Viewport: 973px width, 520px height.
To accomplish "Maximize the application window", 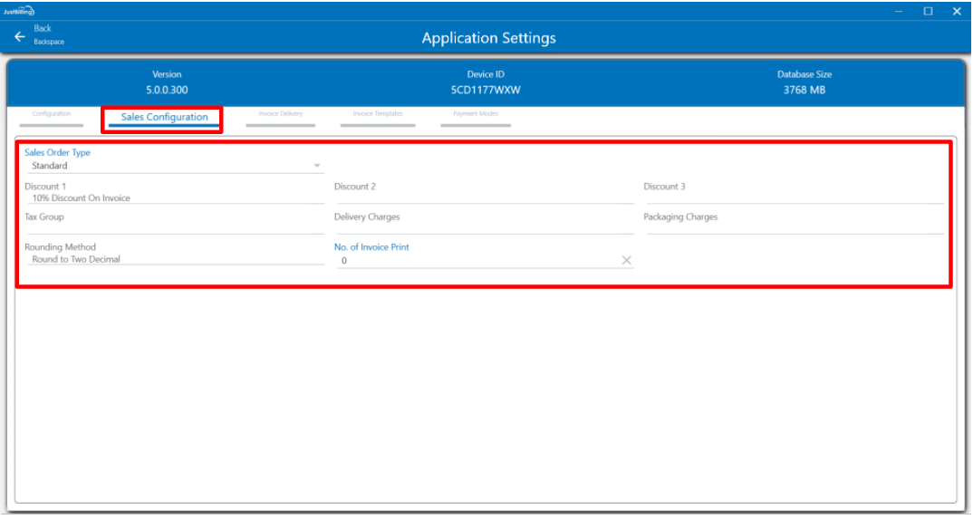I will [x=928, y=11].
